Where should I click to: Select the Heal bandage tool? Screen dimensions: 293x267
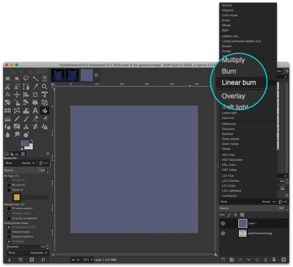[35, 127]
